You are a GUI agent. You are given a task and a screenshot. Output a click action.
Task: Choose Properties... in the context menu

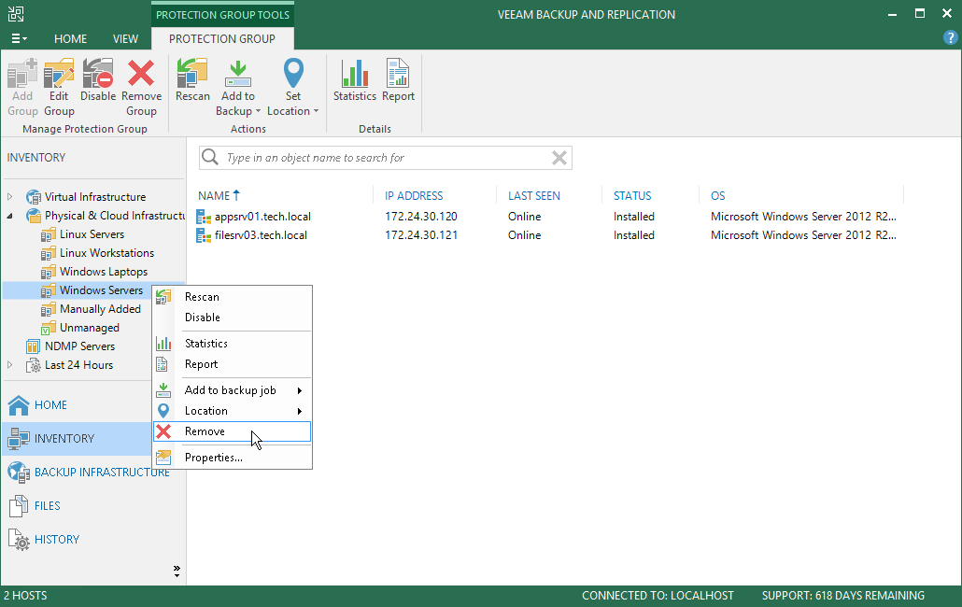pos(233,458)
